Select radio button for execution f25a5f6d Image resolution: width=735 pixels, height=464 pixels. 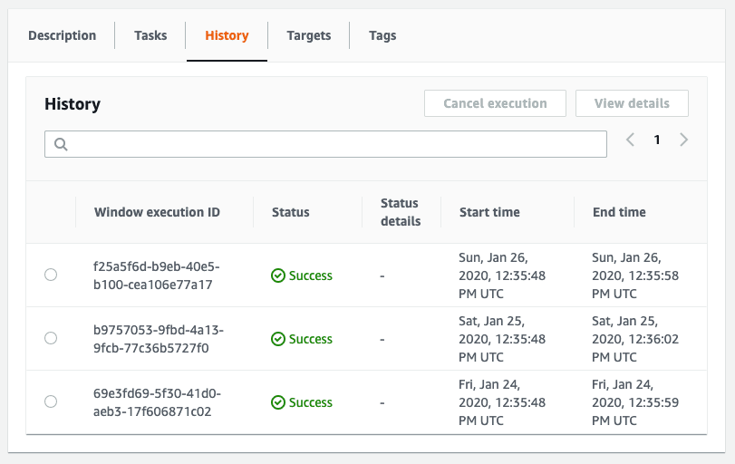click(x=51, y=275)
